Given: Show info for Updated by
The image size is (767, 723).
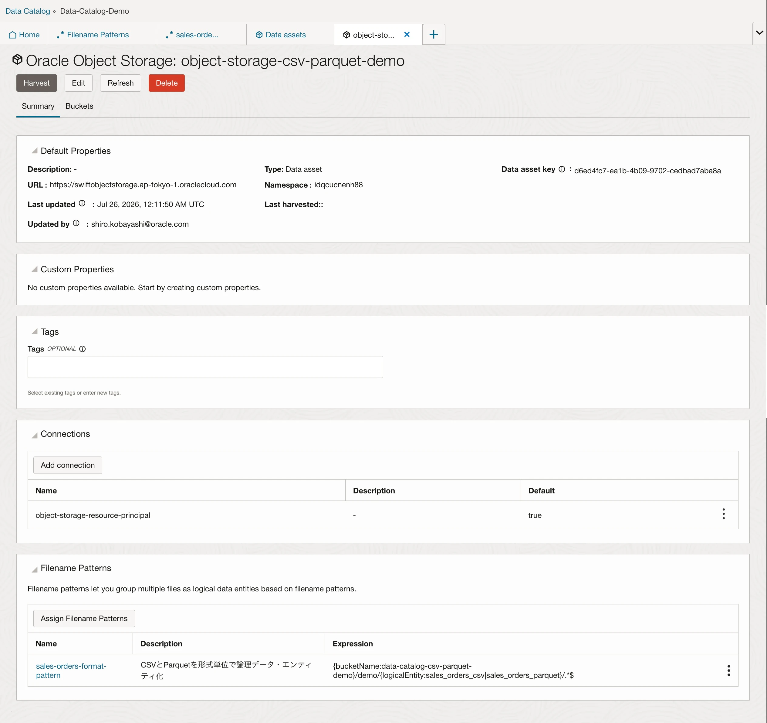Looking at the screenshot, I should (76, 223).
